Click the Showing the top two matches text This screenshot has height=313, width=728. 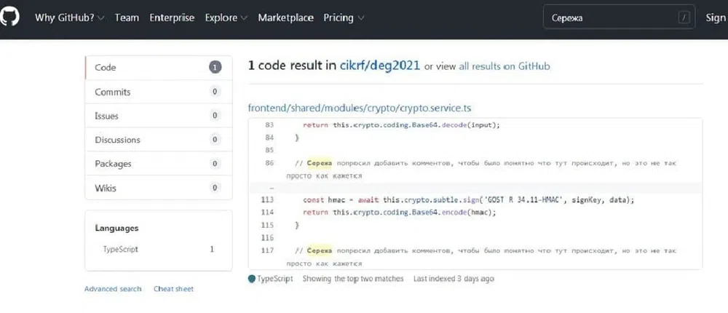353,279
